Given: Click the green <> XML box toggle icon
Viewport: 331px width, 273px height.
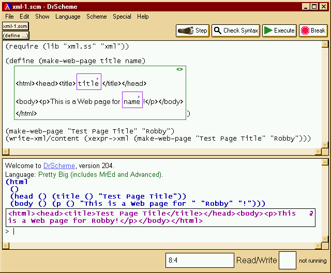Looking at the screenshot, I should tap(179, 69).
